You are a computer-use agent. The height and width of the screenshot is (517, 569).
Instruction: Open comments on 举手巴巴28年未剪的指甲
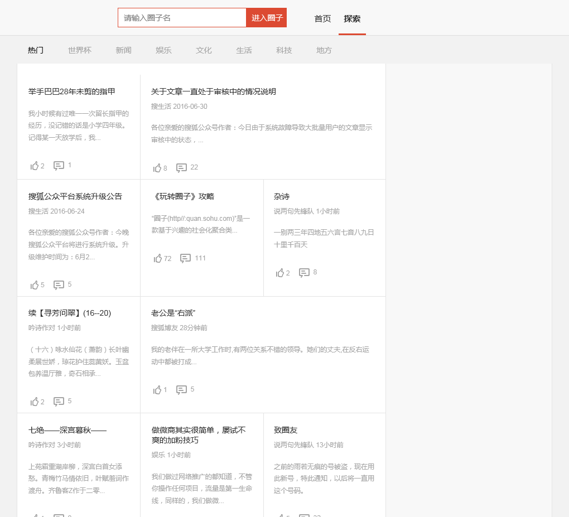(x=59, y=166)
